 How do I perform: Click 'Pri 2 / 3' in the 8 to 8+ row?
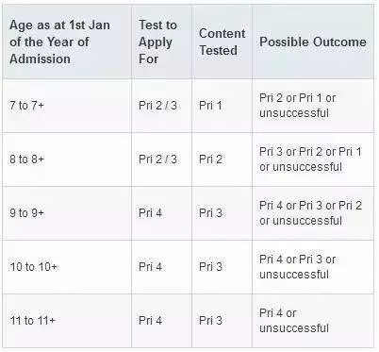(157, 159)
